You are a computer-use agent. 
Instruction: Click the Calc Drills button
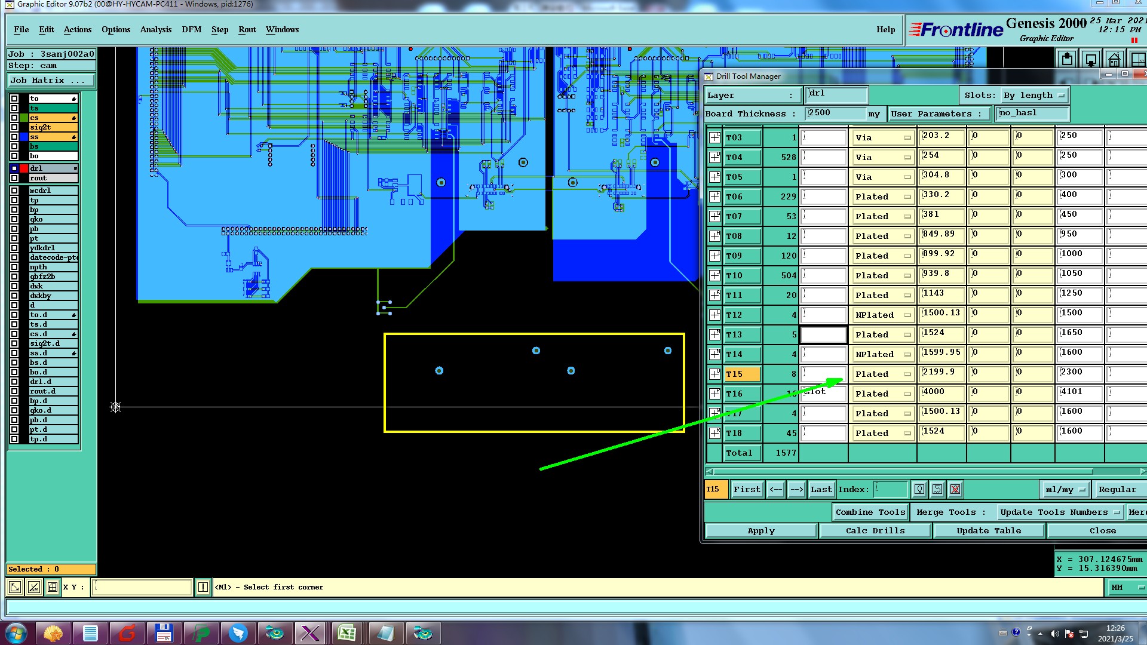pyautogui.click(x=875, y=530)
